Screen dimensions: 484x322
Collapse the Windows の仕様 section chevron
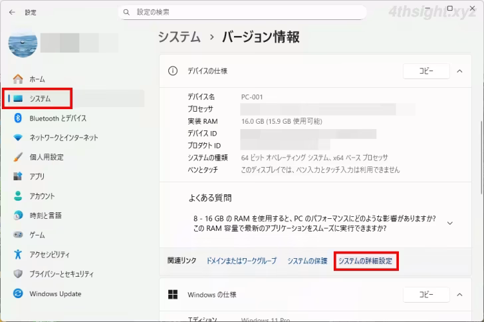click(459, 295)
